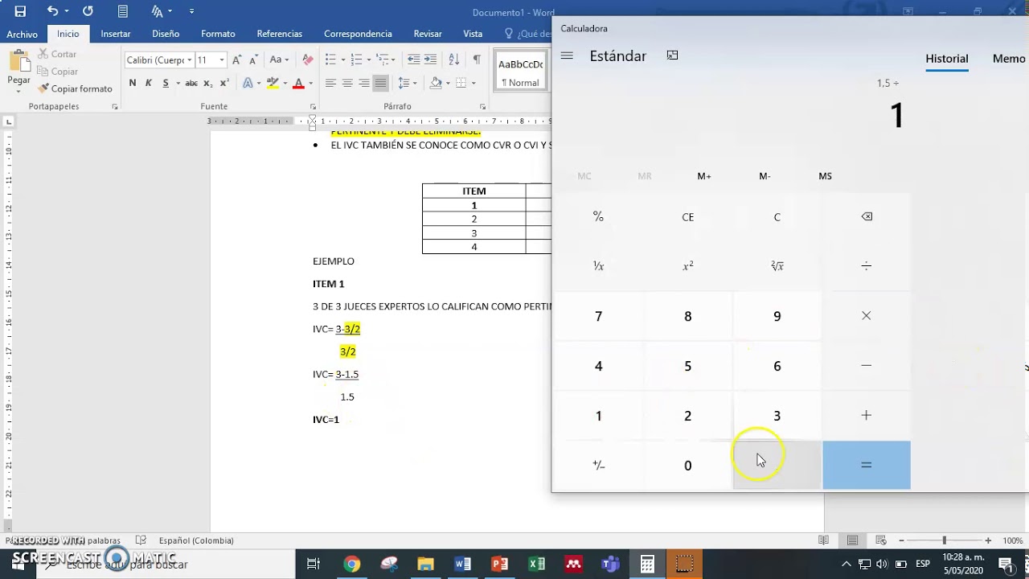The width and height of the screenshot is (1029, 579).
Task: Open the font size dropdown showing 11
Action: click(x=222, y=60)
